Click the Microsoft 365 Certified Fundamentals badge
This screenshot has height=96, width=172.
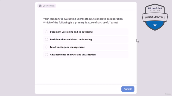155,17
